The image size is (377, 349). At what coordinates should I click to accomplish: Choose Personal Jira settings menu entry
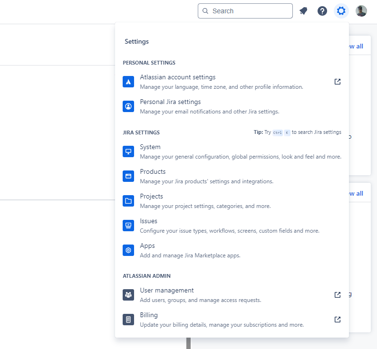170,102
